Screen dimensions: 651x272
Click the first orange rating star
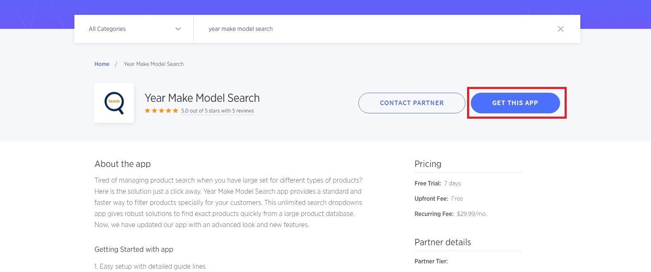click(x=148, y=111)
